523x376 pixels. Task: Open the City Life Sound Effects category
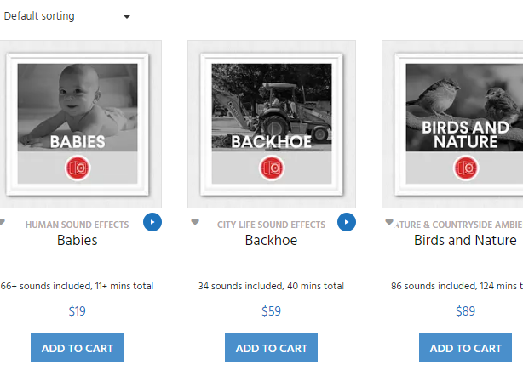tap(271, 225)
